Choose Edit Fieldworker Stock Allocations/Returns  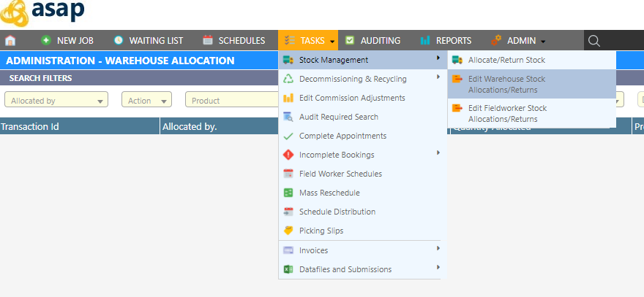pos(507,113)
